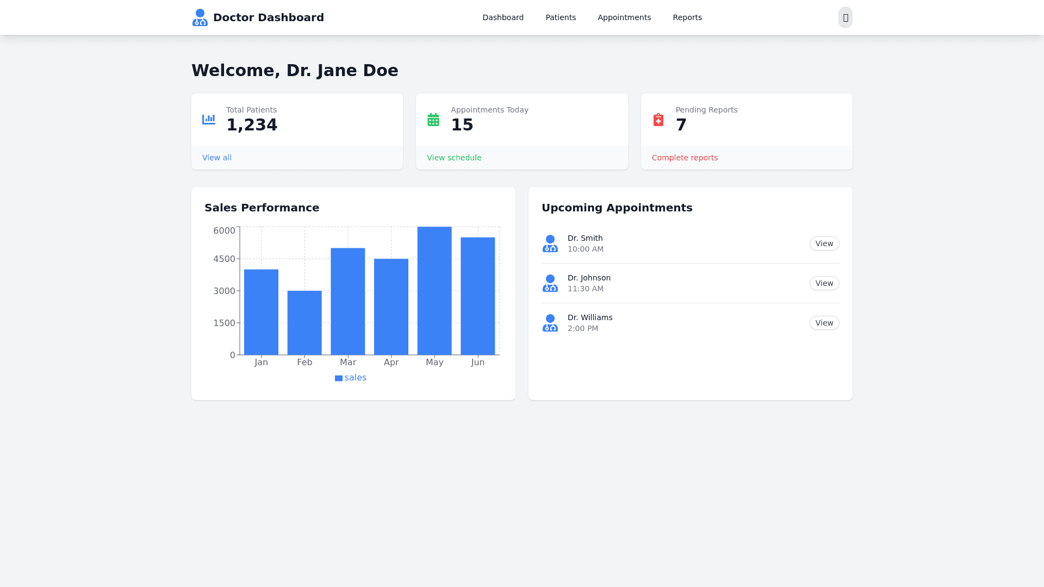Click Dr. Johnson's doctor avatar icon
This screenshot has width=1044, height=587.
pyautogui.click(x=550, y=283)
